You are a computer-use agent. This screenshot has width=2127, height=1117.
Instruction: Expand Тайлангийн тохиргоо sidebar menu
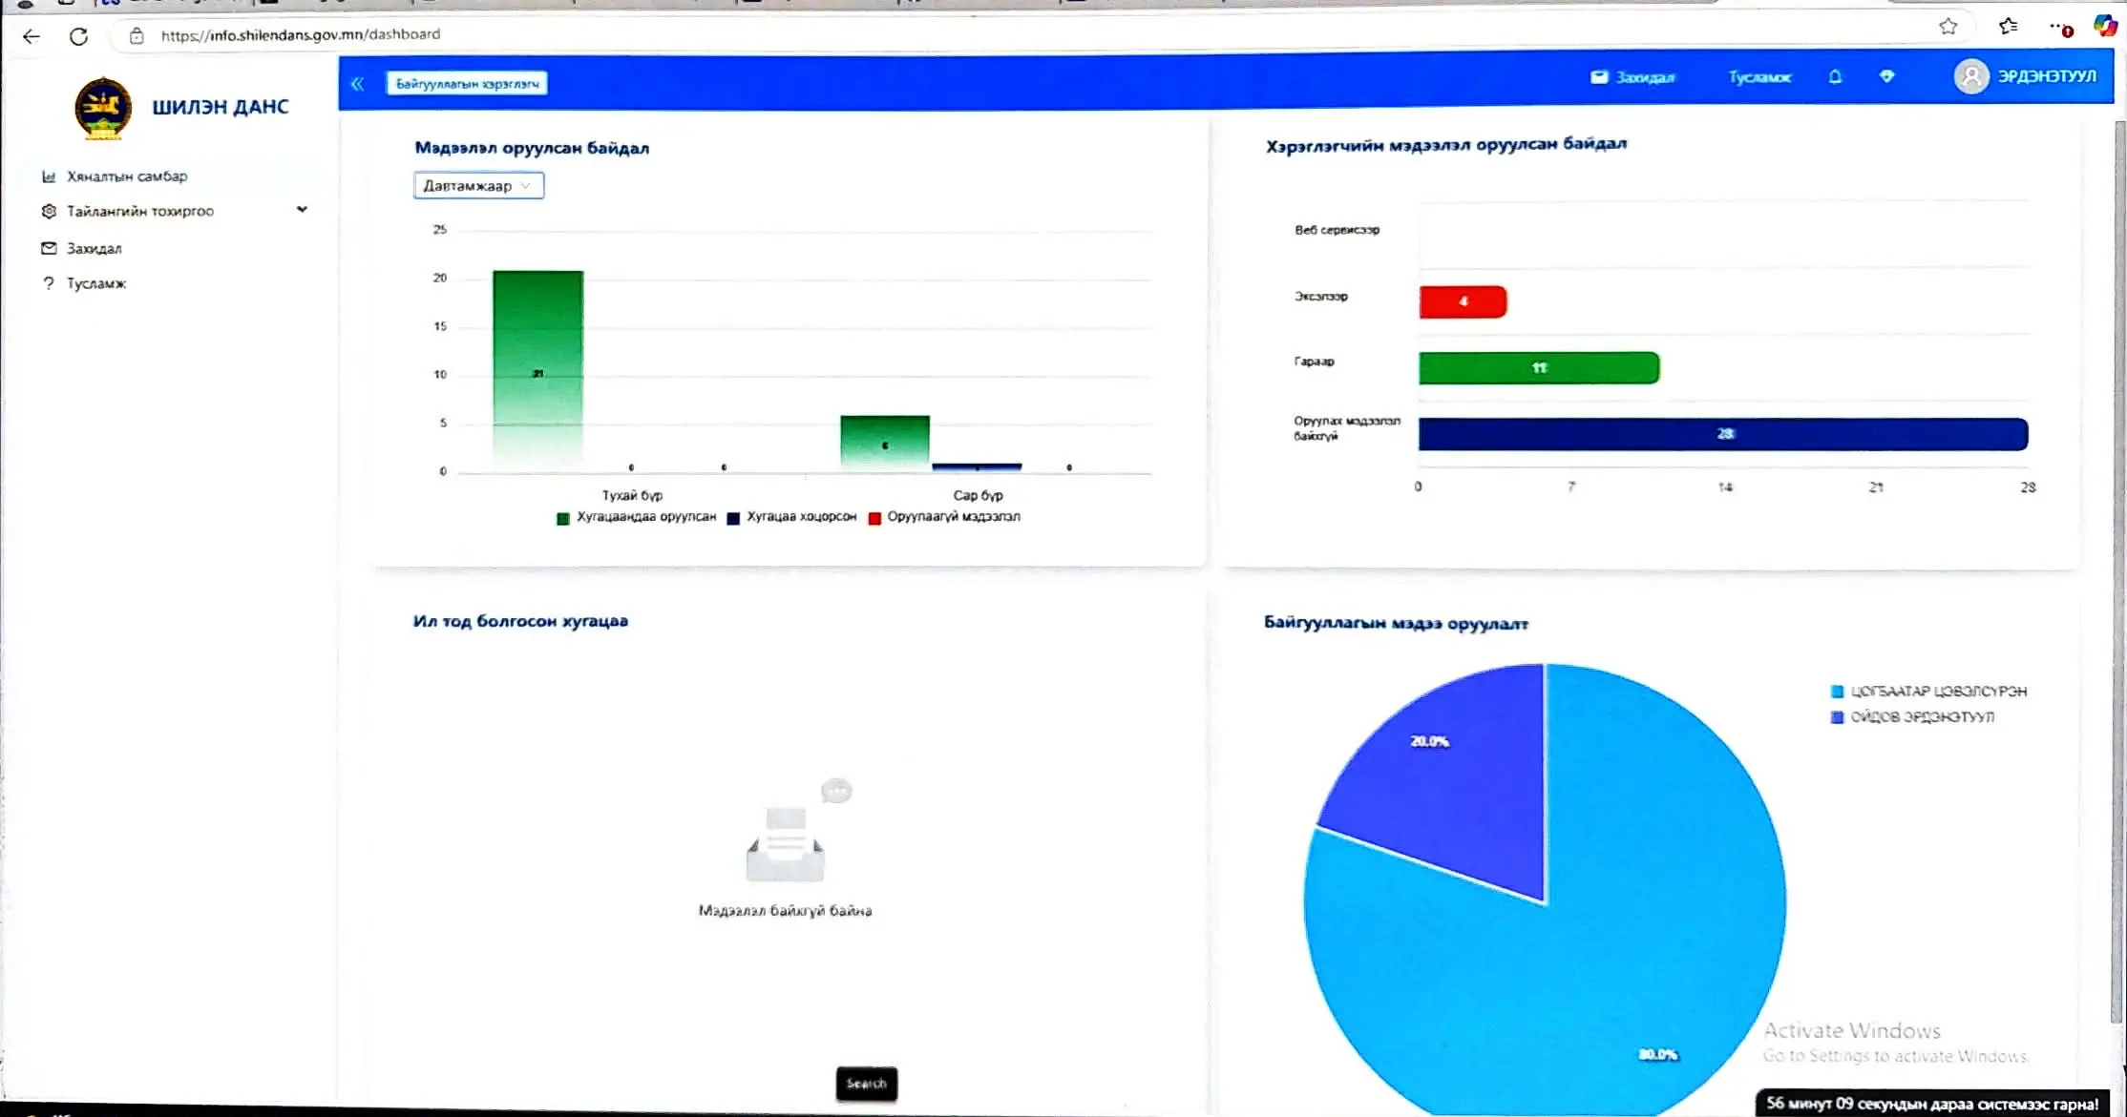pyautogui.click(x=139, y=211)
